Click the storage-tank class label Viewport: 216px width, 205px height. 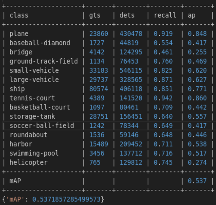tap(32, 117)
